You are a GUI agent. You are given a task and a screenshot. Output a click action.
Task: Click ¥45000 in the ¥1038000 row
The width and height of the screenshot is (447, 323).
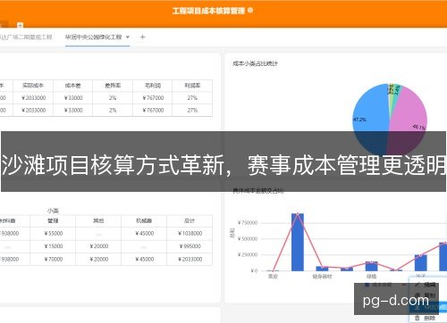point(145,234)
